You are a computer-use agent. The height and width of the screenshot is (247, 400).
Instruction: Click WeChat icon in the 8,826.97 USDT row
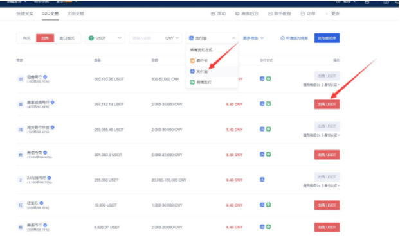(268, 226)
